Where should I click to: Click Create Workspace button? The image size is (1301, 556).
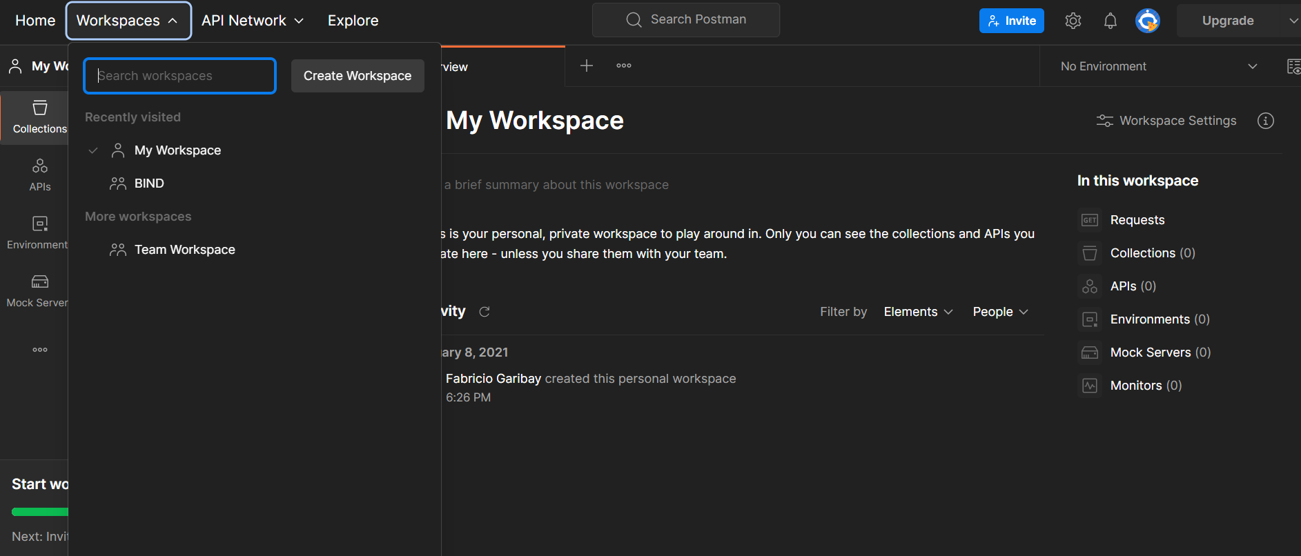click(x=358, y=76)
